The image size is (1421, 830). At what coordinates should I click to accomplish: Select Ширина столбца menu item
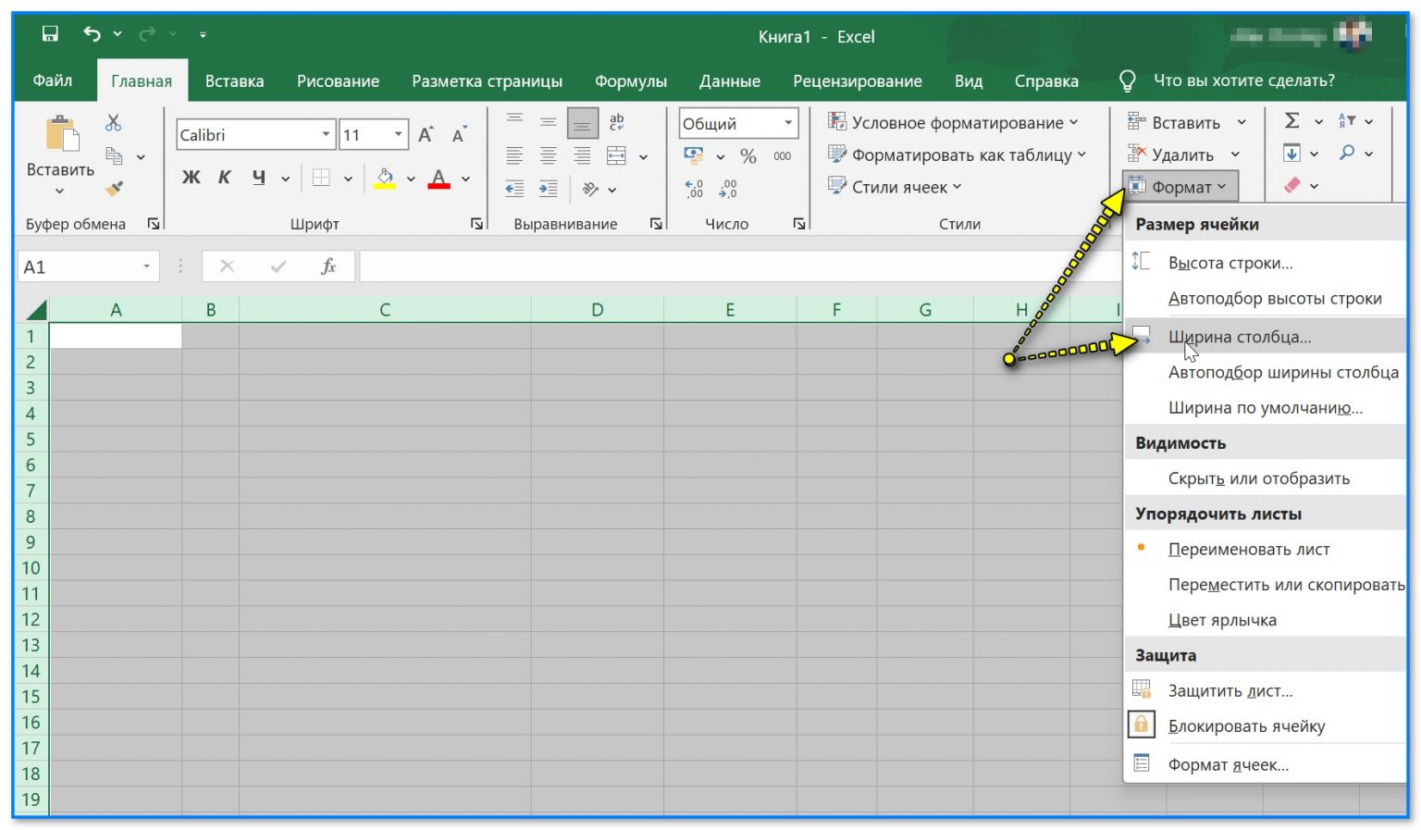pos(1265,337)
